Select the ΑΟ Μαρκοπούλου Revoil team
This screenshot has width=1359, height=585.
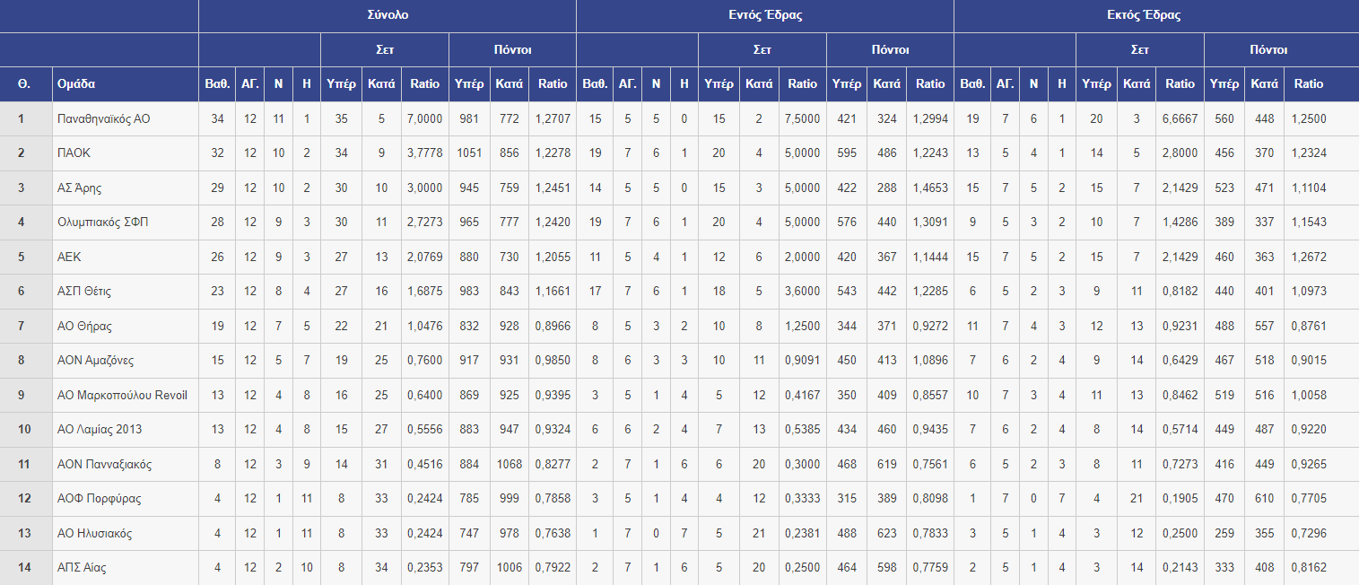pyautogui.click(x=122, y=395)
